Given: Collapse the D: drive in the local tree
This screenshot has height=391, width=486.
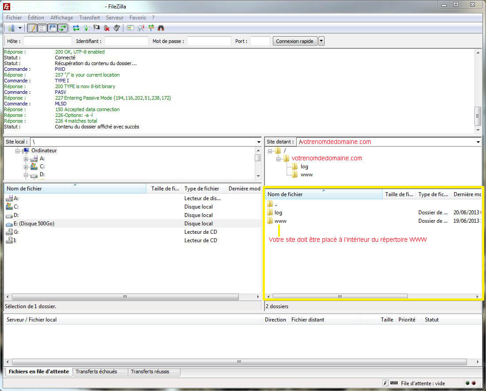Looking at the screenshot, I should click(x=26, y=175).
